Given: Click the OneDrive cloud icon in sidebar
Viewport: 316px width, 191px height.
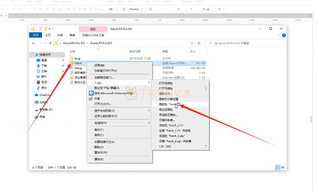Looking at the screenshot, I should click(x=37, y=95).
